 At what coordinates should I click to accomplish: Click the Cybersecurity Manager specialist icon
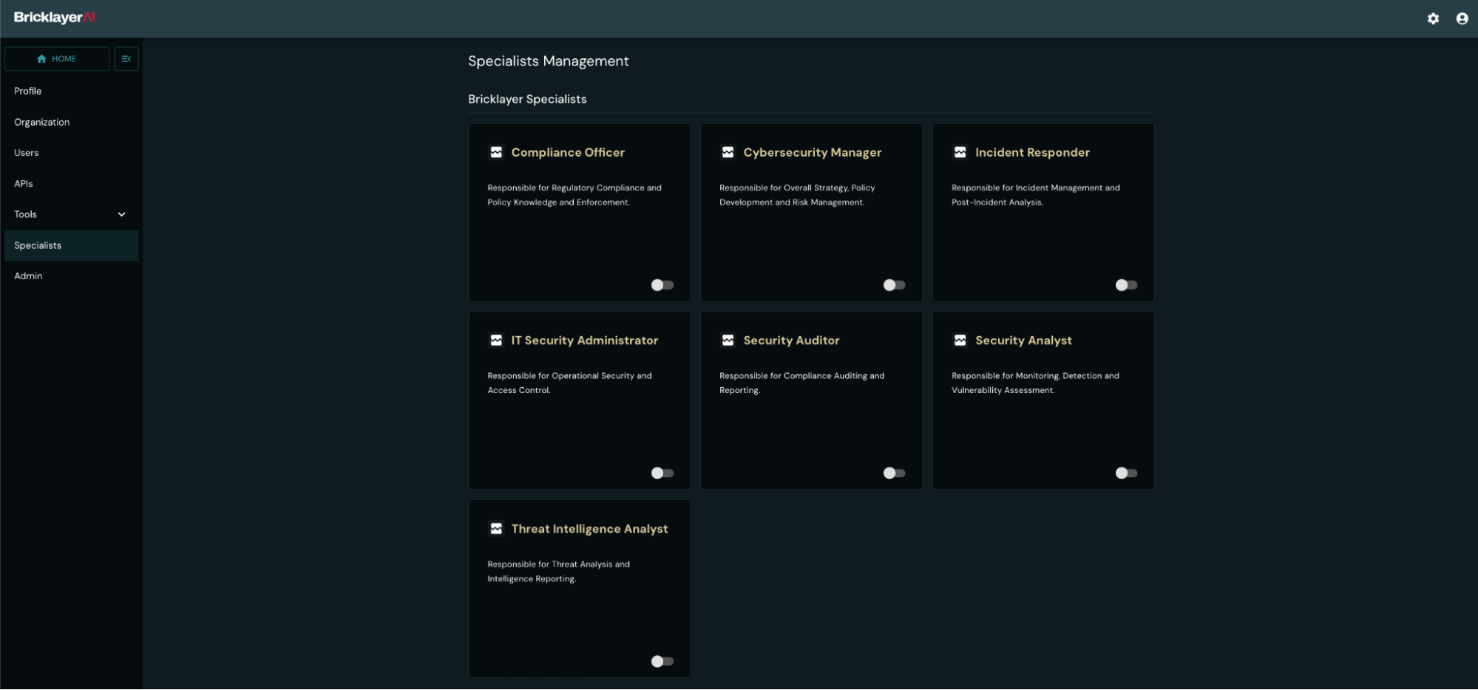(728, 152)
